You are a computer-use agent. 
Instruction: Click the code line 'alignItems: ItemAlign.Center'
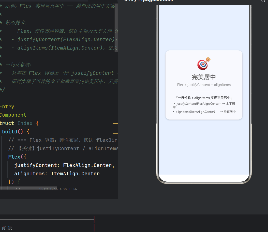(57, 174)
